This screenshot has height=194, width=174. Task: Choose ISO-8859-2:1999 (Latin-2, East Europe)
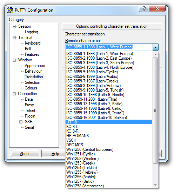109,58
